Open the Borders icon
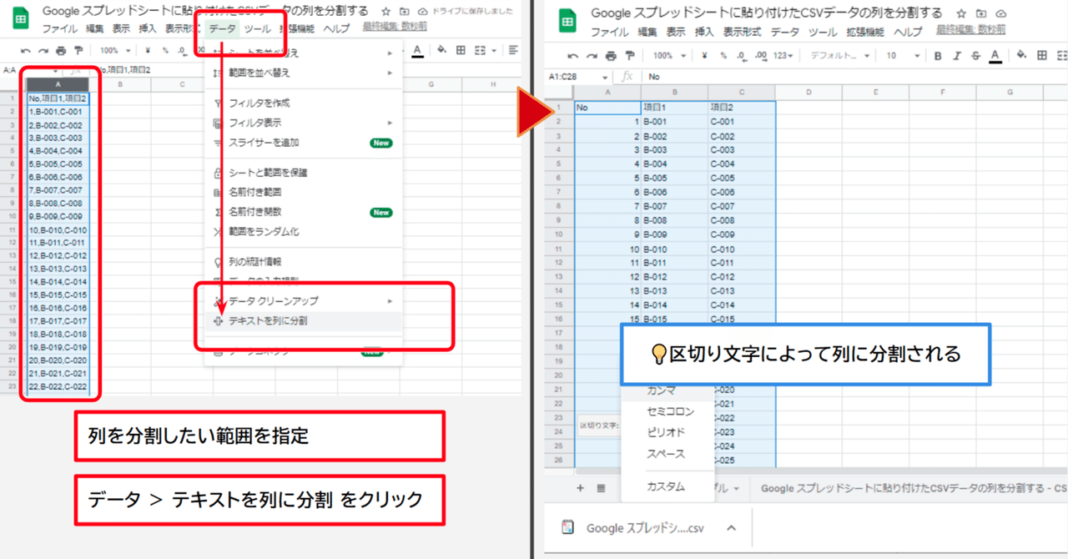Viewport: 1068px width, 559px height. pos(1042,55)
